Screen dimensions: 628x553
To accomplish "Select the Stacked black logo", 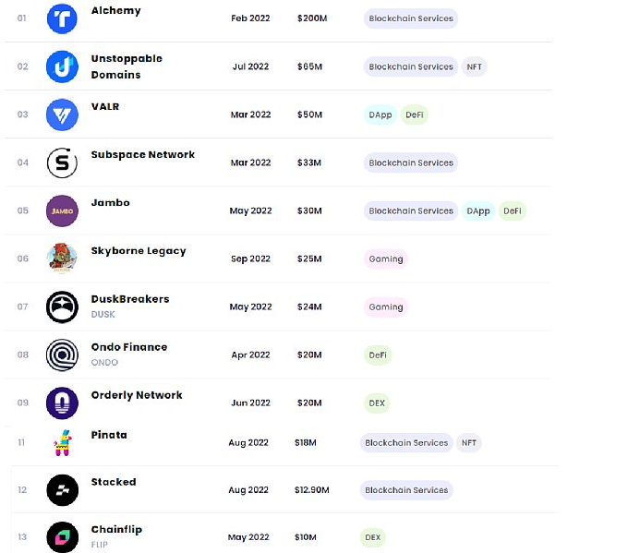I will [x=63, y=490].
